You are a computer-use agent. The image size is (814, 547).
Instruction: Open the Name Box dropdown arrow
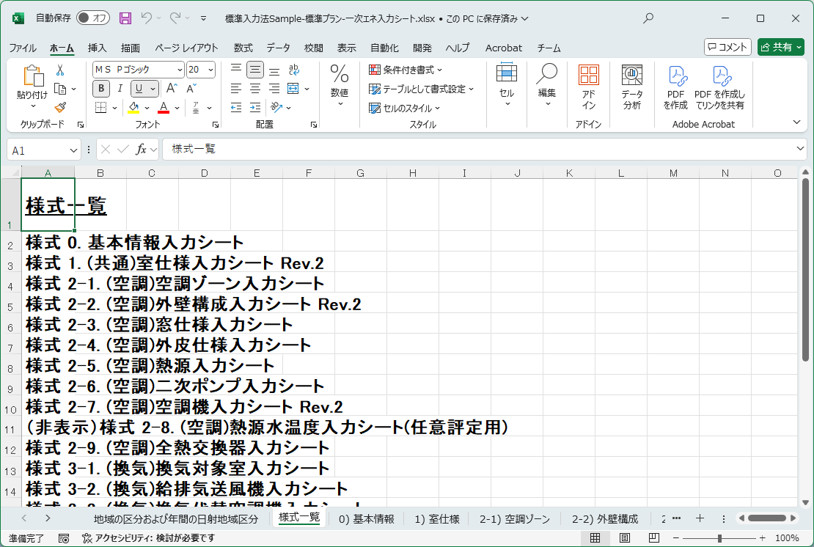(73, 150)
